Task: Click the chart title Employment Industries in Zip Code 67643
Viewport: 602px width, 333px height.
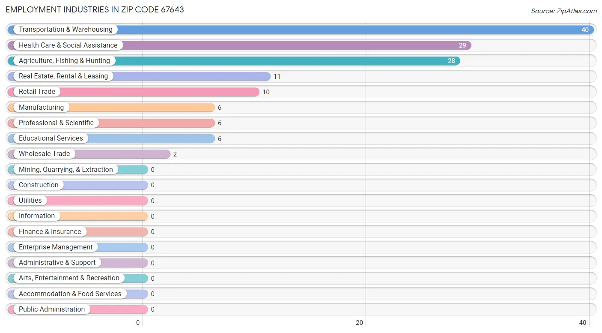Action: [x=95, y=9]
